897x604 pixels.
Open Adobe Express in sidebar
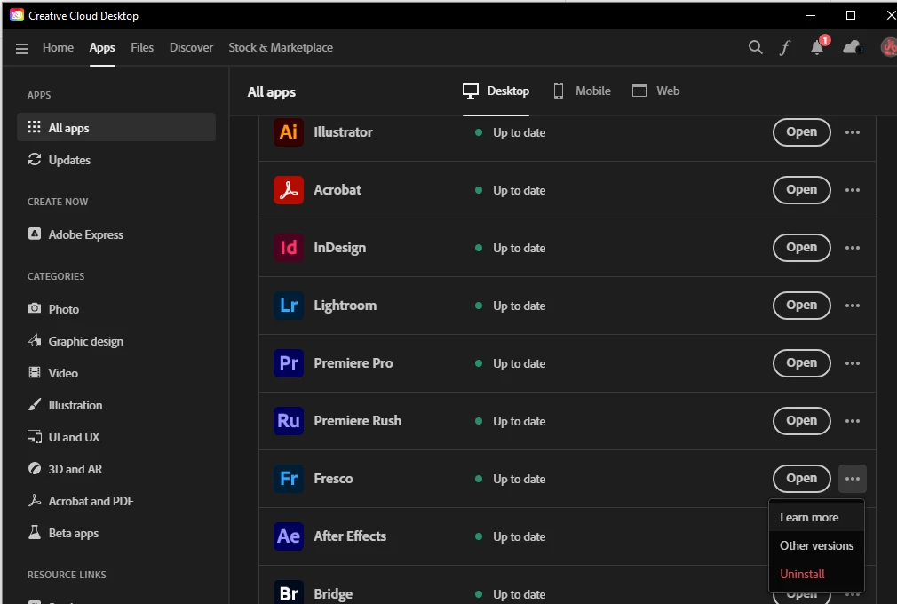(75, 234)
